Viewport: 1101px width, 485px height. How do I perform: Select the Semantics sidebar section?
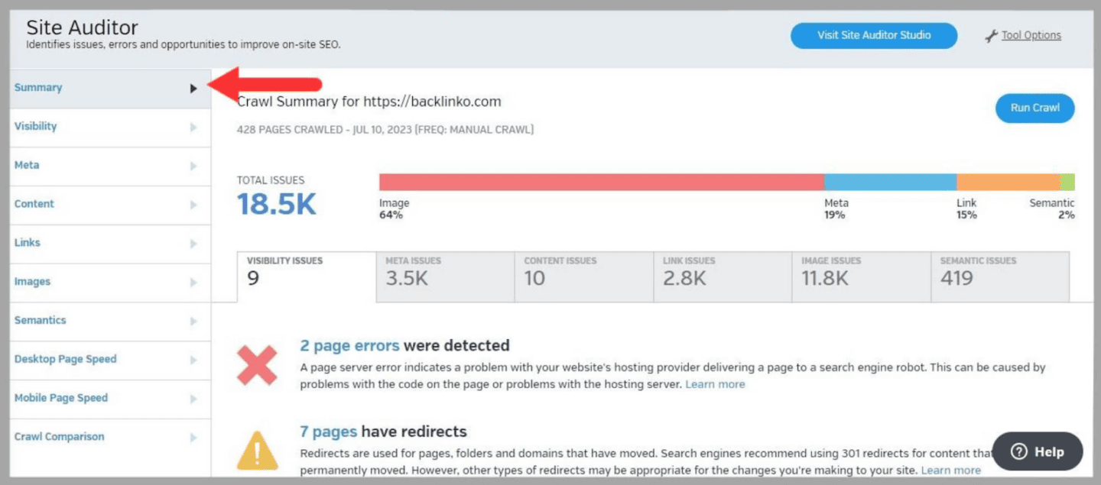pos(40,321)
